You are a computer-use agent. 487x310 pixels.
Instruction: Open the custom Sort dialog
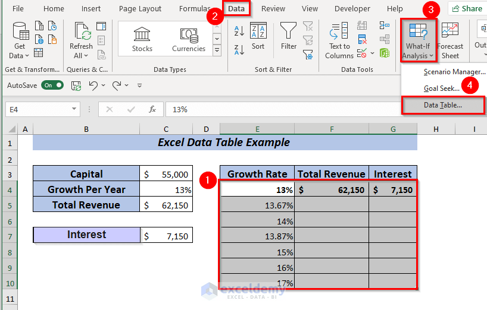click(258, 36)
